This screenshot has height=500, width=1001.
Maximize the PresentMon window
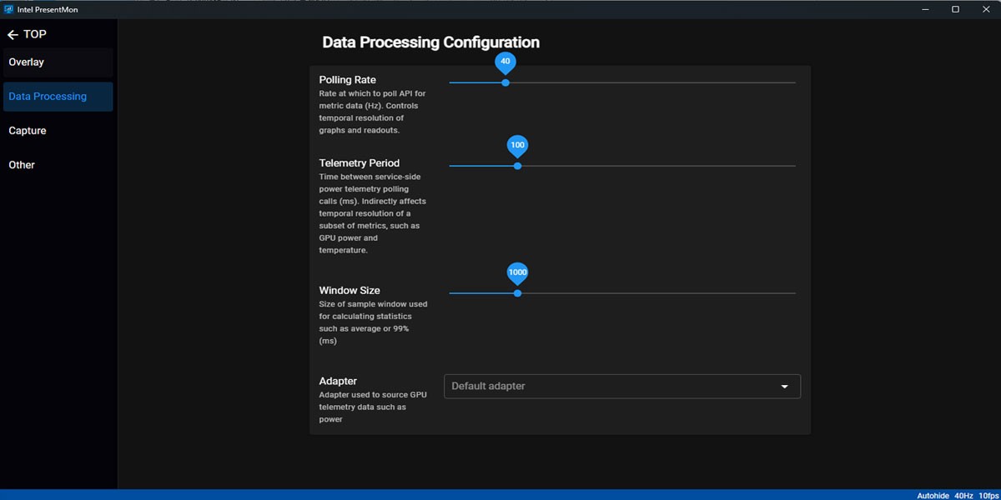pos(955,9)
